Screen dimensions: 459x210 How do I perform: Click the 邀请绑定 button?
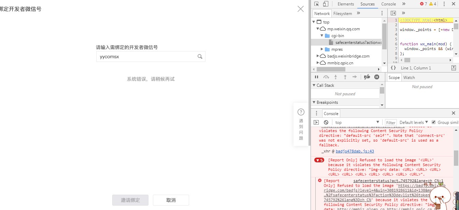(x=130, y=200)
